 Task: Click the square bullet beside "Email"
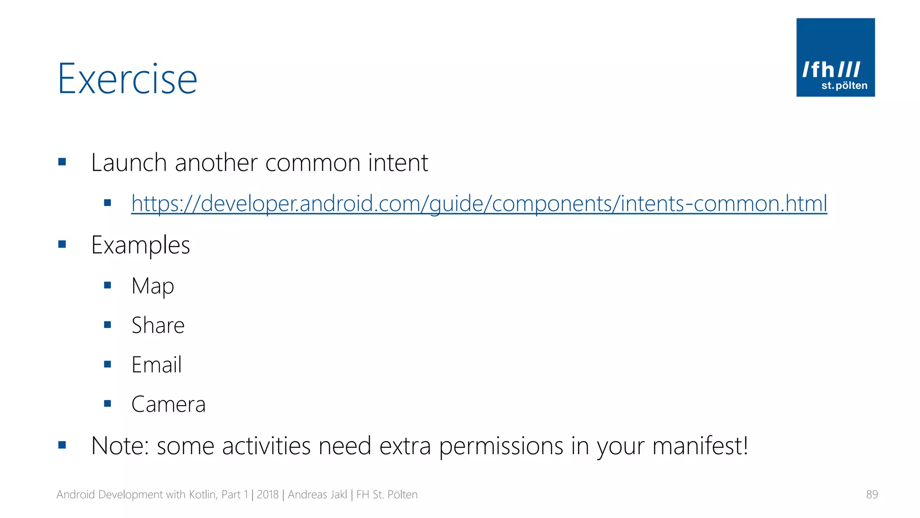pyautogui.click(x=107, y=364)
